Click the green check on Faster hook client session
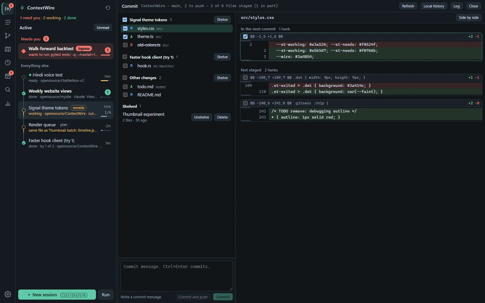The height and width of the screenshot is (303, 485). (x=24, y=143)
